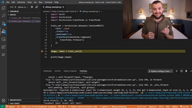This screenshot has height=108, width=192.
Task: Switch to the OUTPUT panel tab
Action: click(58, 71)
